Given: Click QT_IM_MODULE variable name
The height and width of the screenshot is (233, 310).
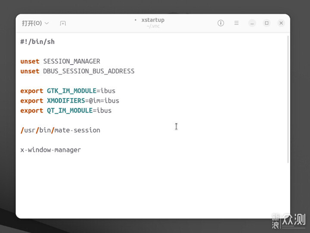Looking at the screenshot, I should pos(70,110).
